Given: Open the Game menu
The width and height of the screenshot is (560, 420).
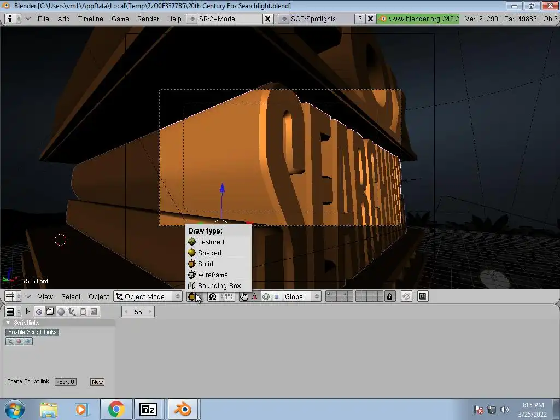Looking at the screenshot, I should (x=120, y=19).
